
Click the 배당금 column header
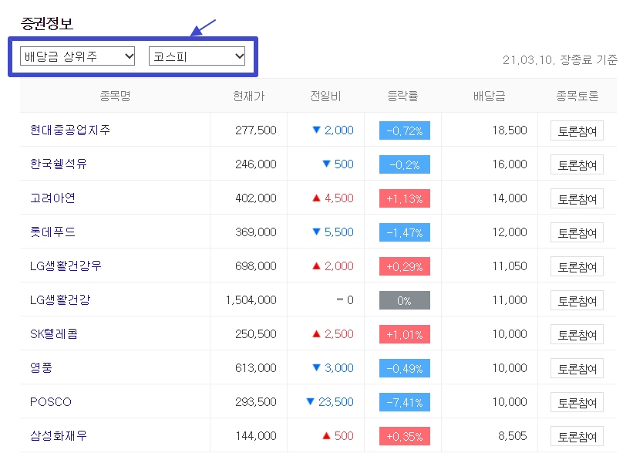[490, 96]
